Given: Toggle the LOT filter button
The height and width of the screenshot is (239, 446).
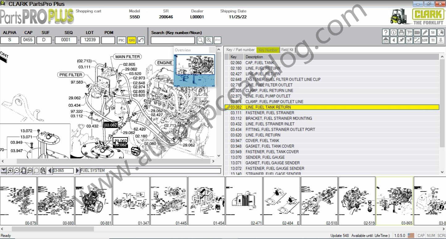Looking at the screenshot, I should tap(425, 40).
